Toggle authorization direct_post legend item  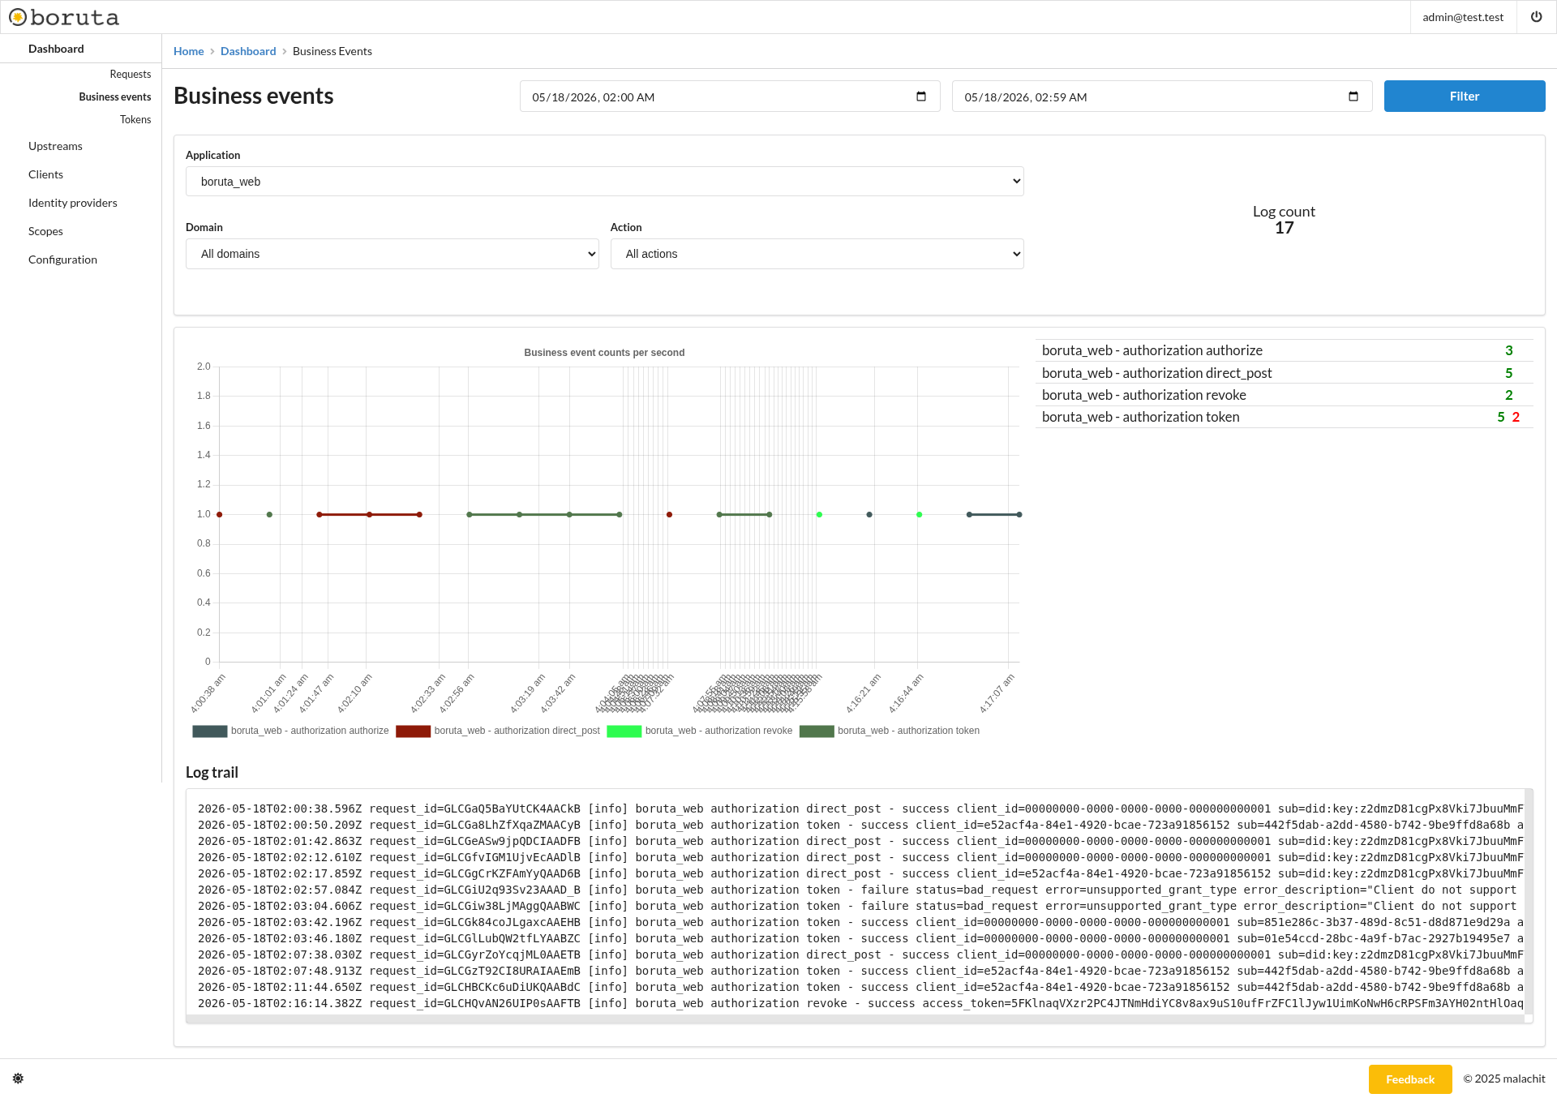pyautogui.click(x=498, y=731)
